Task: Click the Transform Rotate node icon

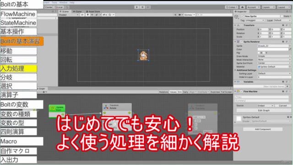Action: coord(106,107)
